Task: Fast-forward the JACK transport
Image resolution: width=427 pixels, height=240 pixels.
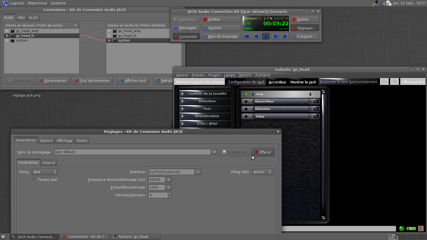Action: pos(285,36)
